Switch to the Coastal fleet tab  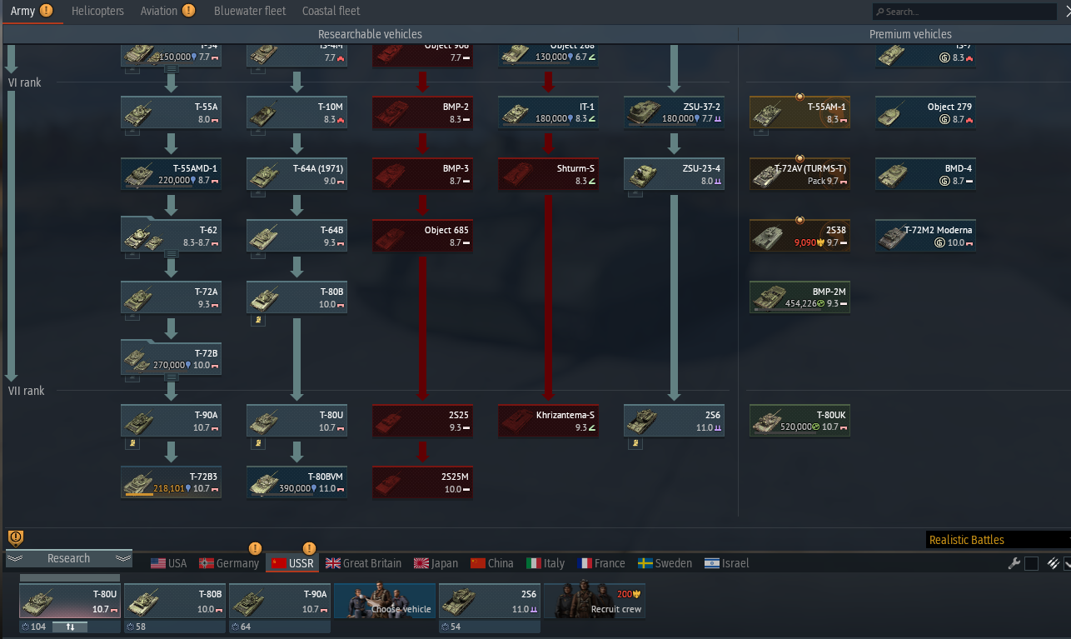pyautogui.click(x=331, y=11)
